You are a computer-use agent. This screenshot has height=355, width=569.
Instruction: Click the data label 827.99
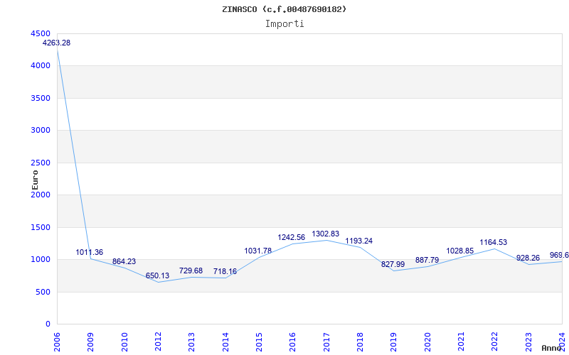coord(393,264)
